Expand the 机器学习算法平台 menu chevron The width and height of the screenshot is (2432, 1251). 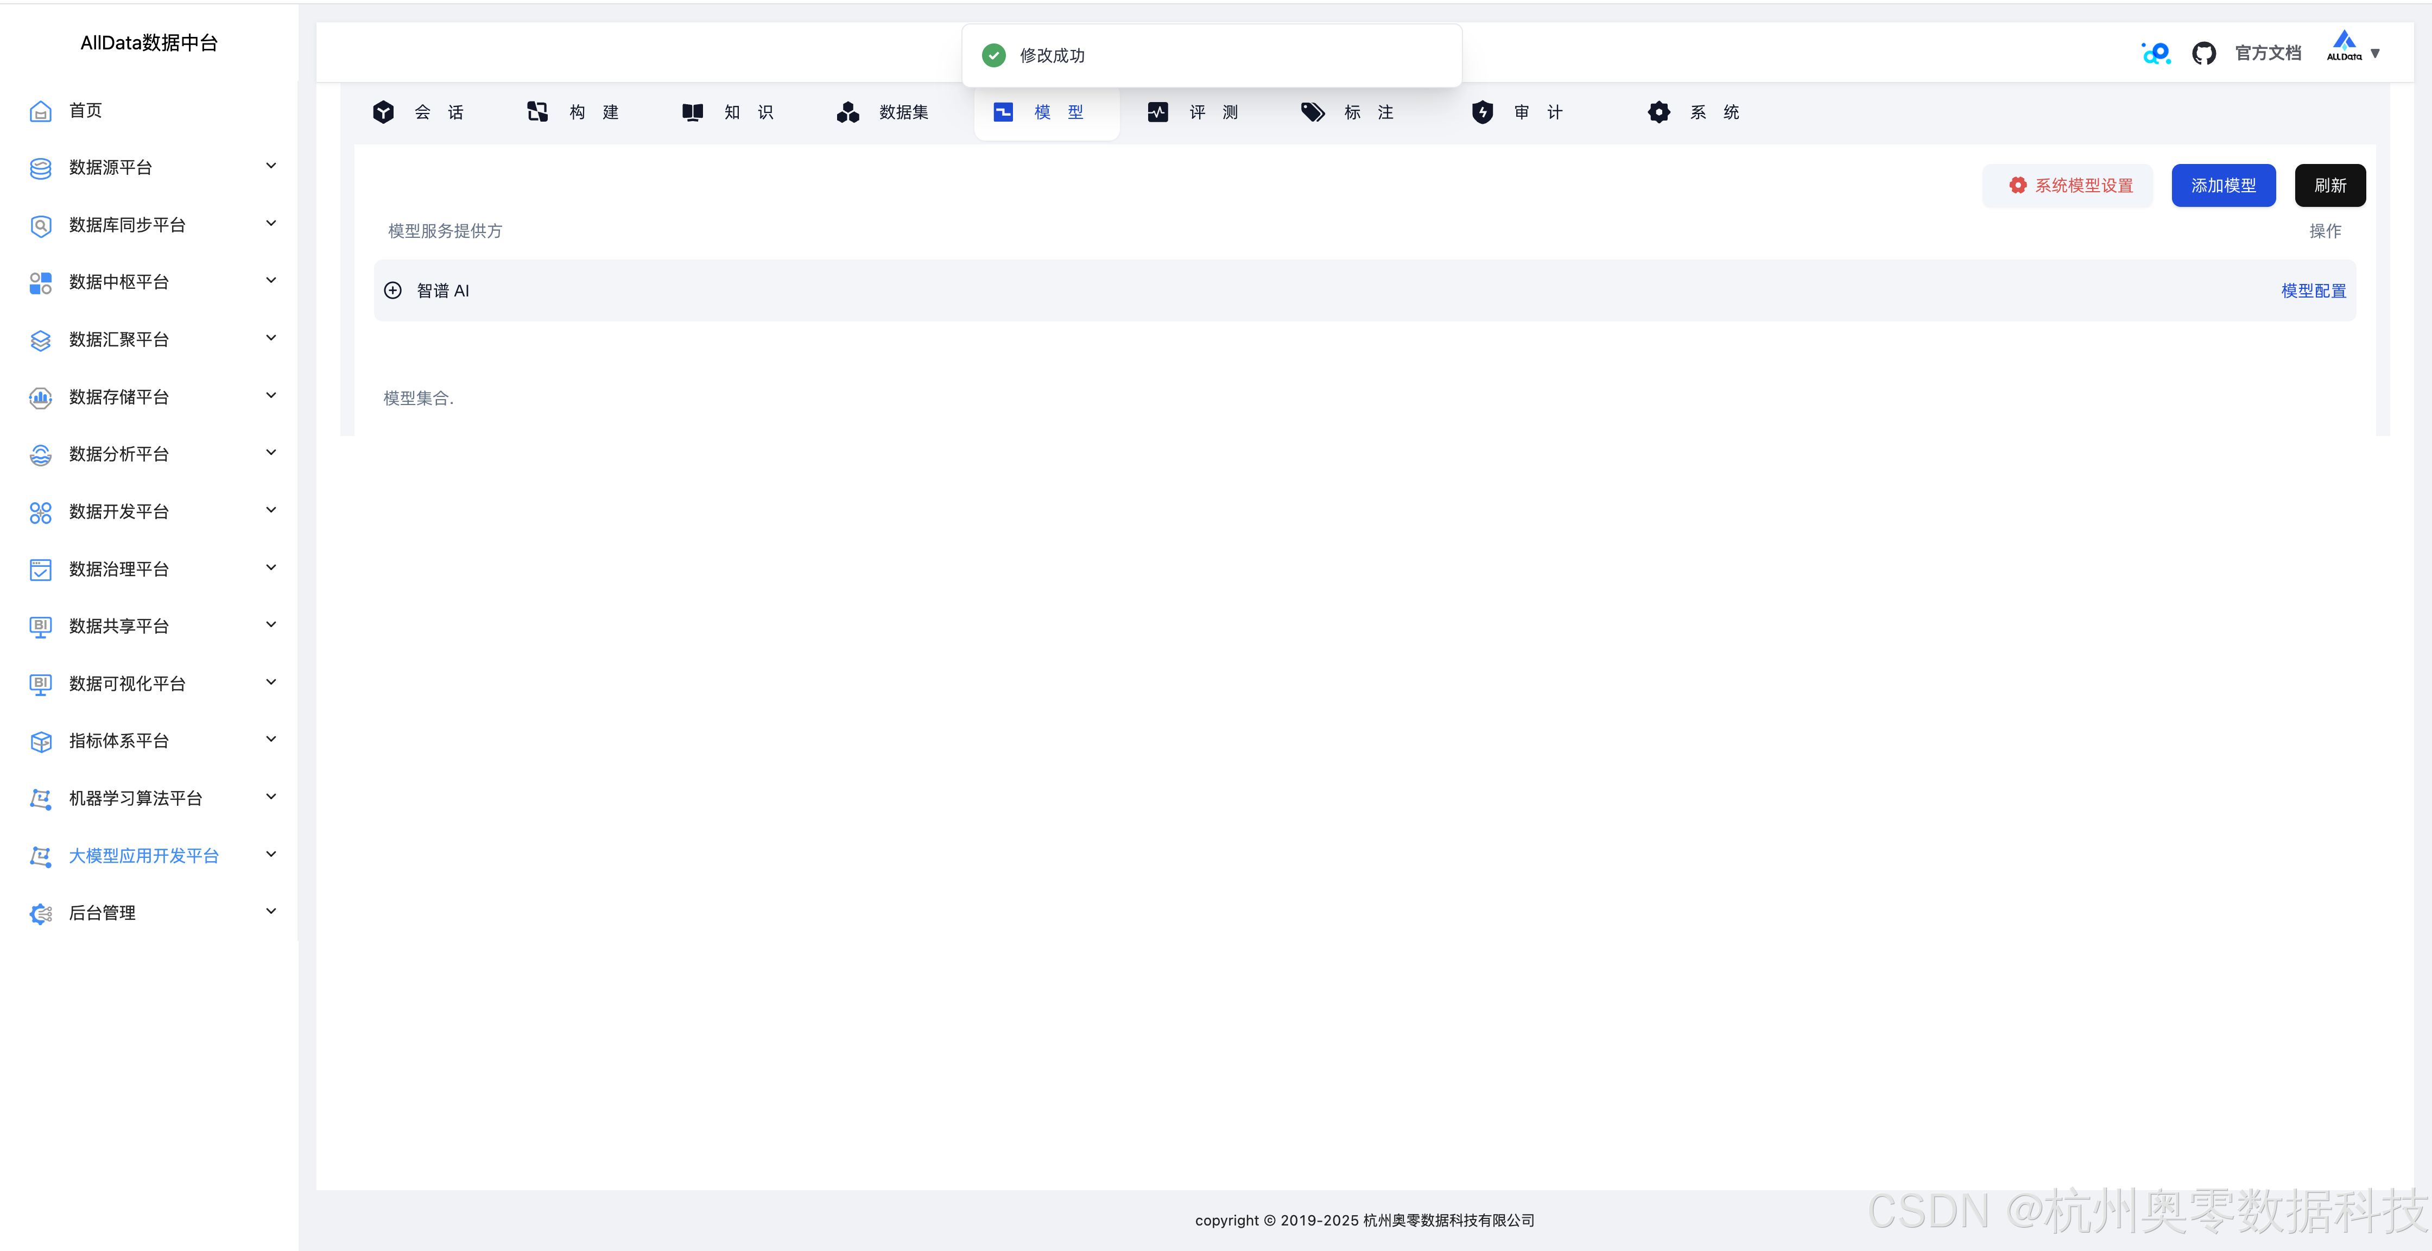coord(271,797)
